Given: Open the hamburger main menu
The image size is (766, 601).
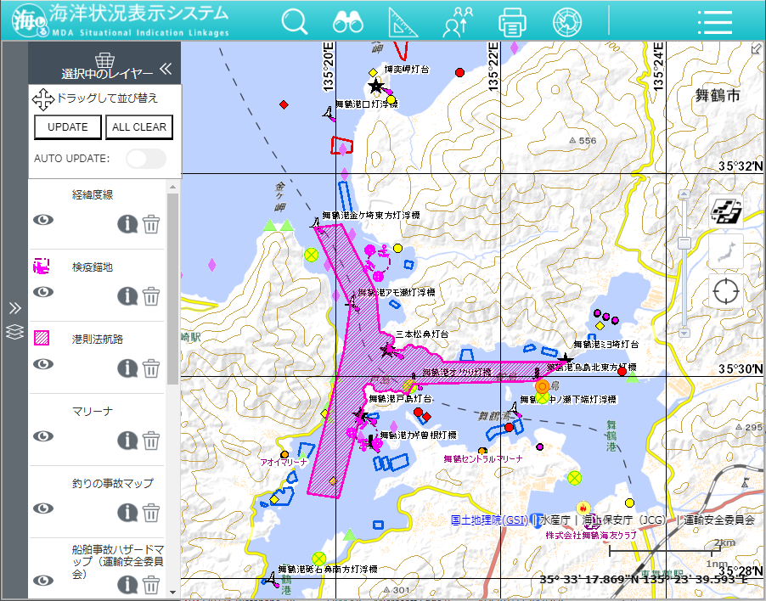Looking at the screenshot, I should (x=714, y=22).
